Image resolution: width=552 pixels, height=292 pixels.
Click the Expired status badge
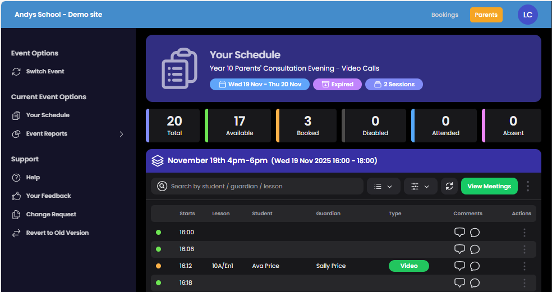(337, 85)
